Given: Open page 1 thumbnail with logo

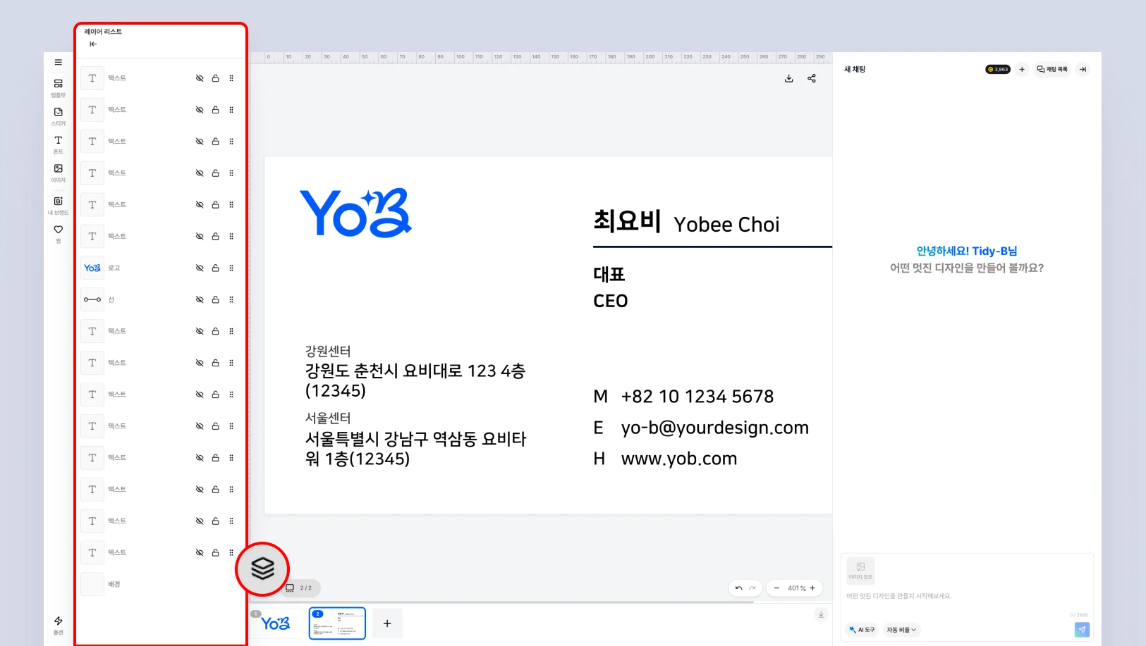Looking at the screenshot, I should click(275, 623).
